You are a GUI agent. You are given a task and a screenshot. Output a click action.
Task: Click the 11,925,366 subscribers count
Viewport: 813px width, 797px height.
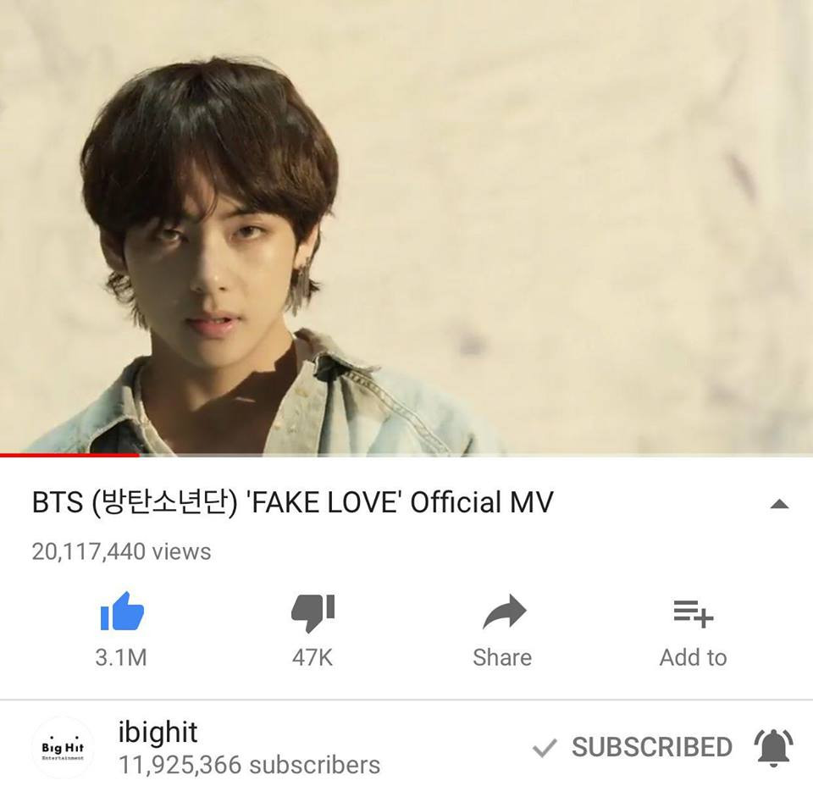tap(249, 765)
